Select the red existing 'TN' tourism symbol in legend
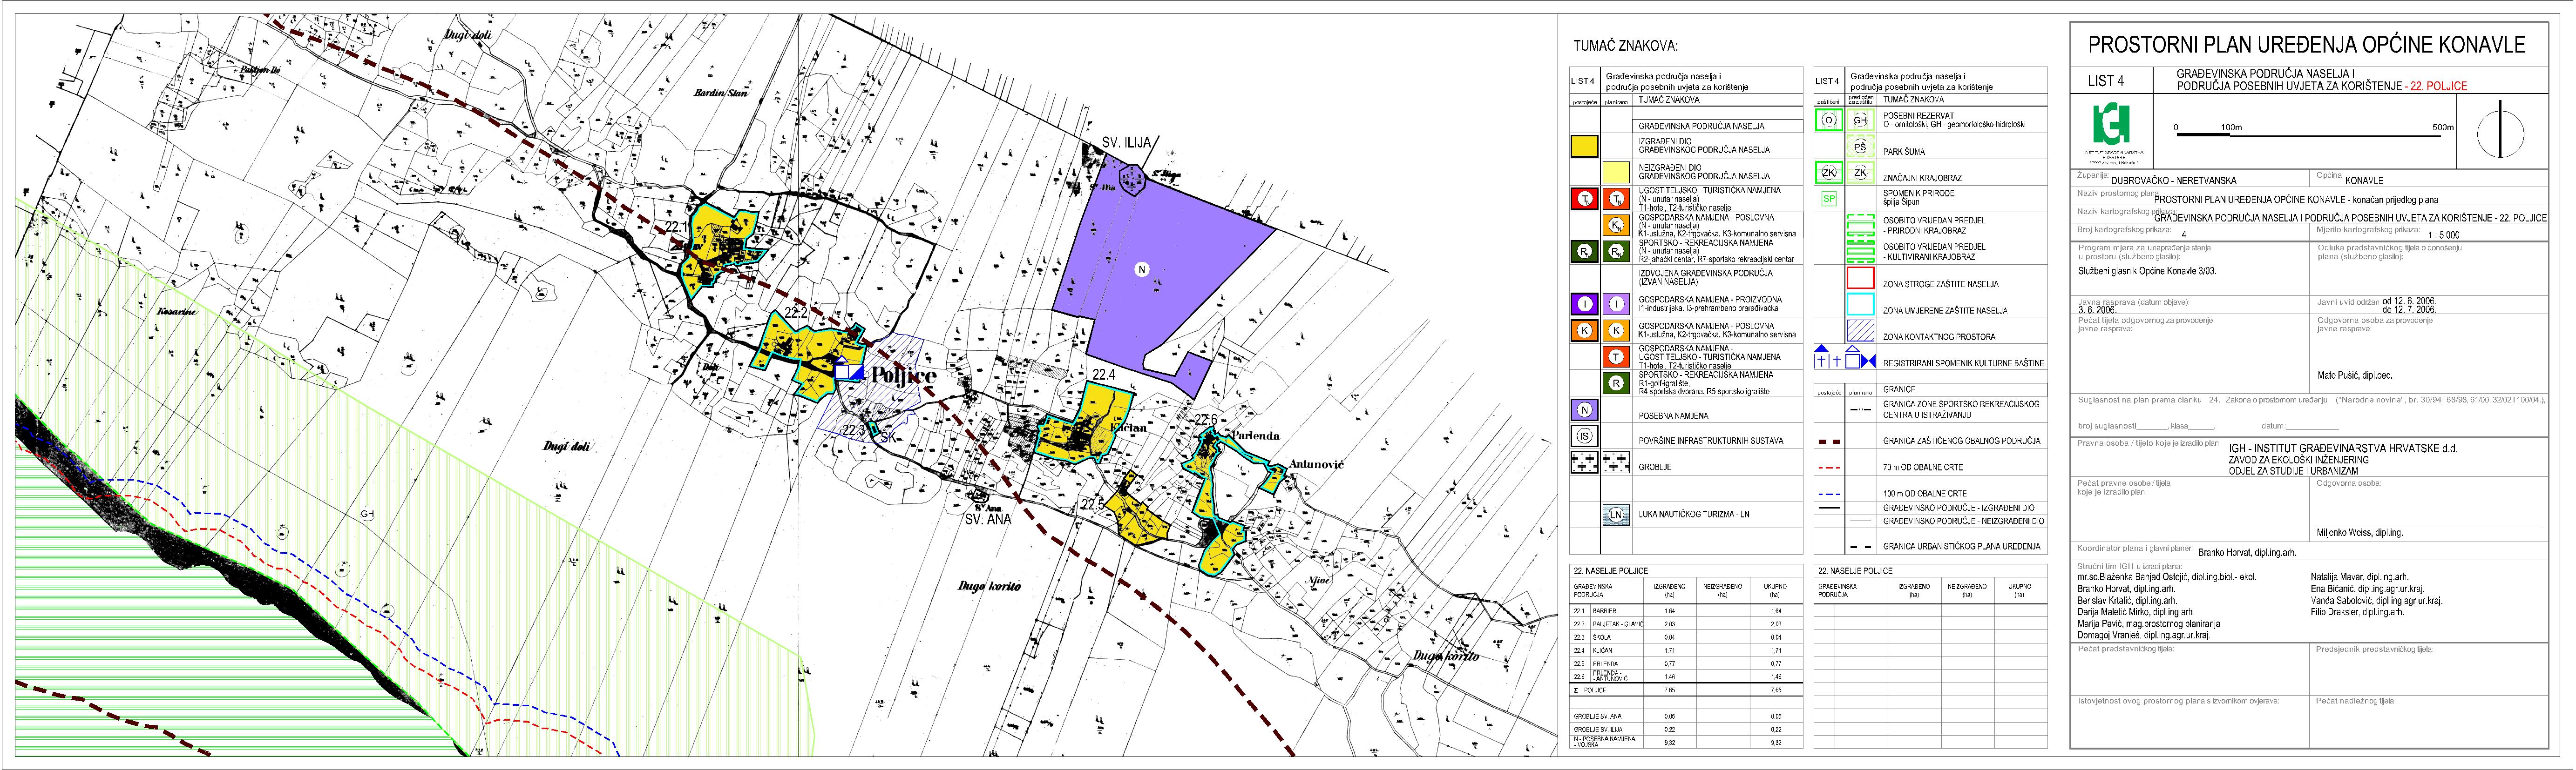Viewport: 2576px width, 770px height. (1584, 200)
